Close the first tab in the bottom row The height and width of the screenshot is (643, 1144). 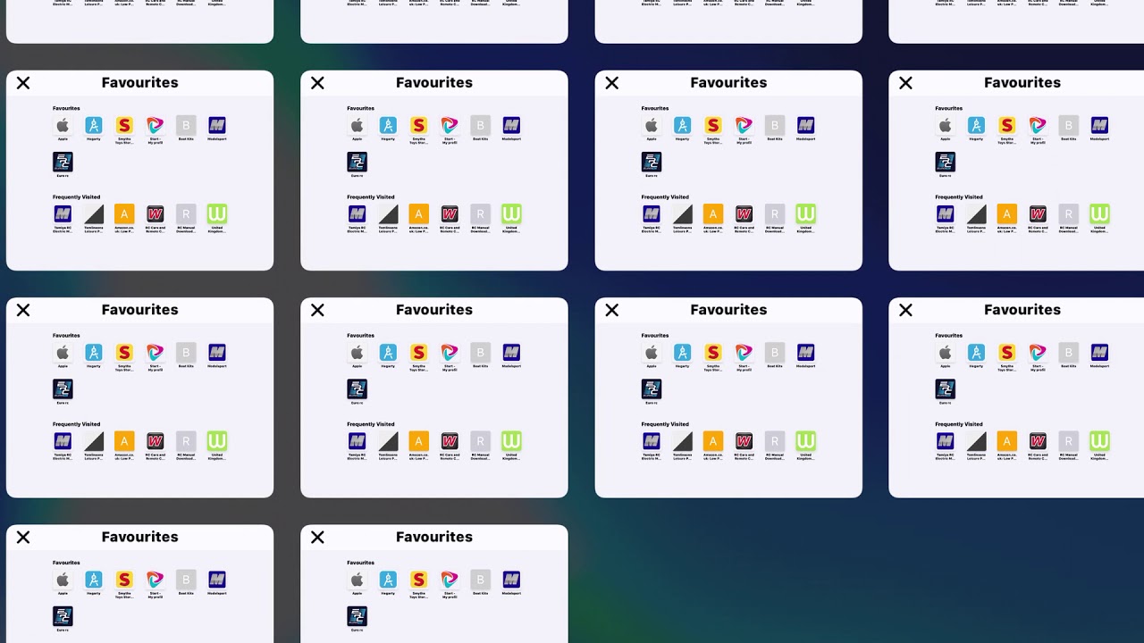coord(23,537)
